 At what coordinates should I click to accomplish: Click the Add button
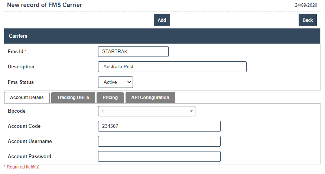[x=162, y=20]
